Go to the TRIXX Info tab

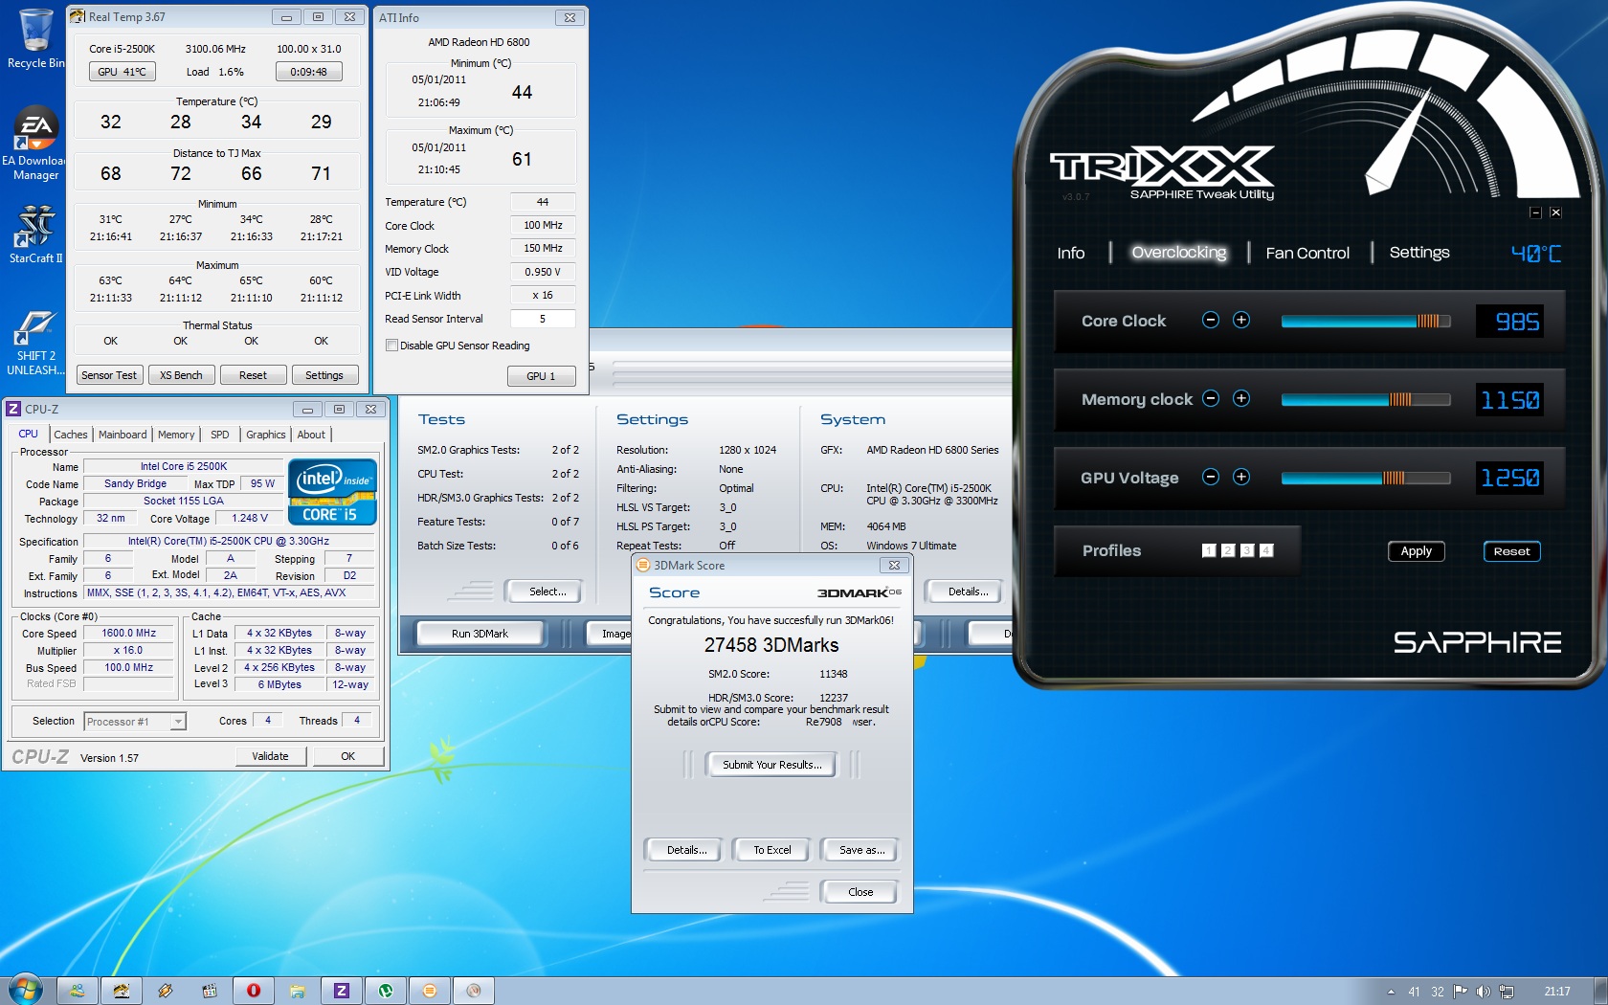click(x=1071, y=253)
